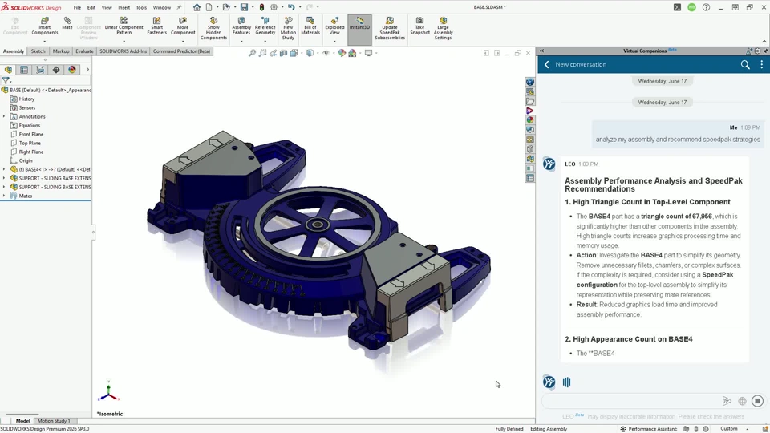Open File Explorer folder in task pane
The width and height of the screenshot is (770, 433).
(530, 101)
